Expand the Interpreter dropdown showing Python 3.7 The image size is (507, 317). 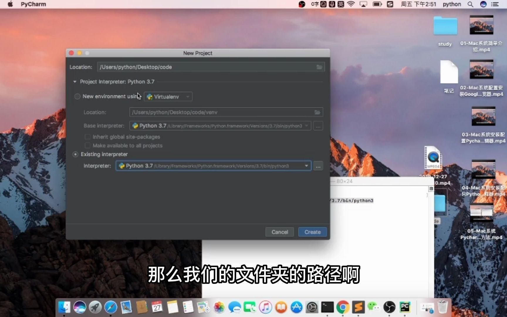click(306, 166)
